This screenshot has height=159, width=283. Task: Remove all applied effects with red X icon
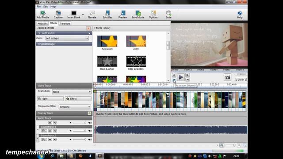(88, 28)
